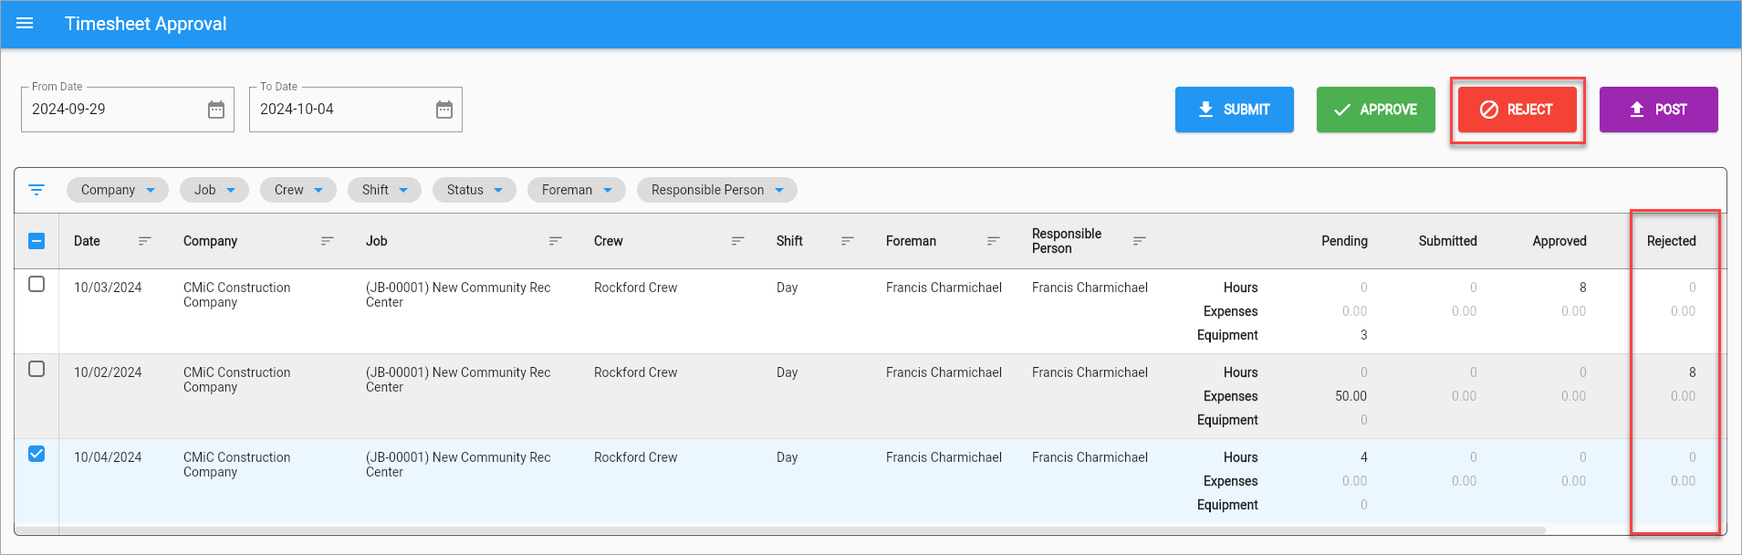Click Responsible Person column sort icon
The width and height of the screenshot is (1742, 555).
pyautogui.click(x=1139, y=241)
